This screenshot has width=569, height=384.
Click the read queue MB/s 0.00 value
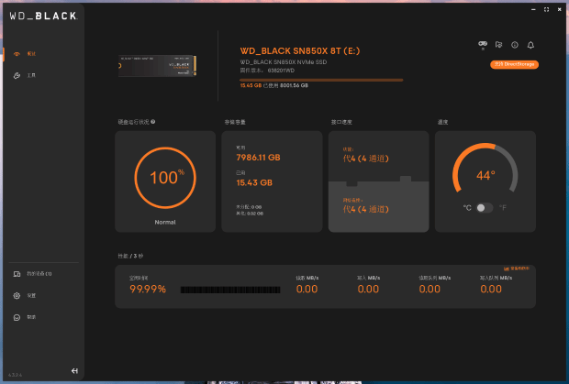(430, 289)
